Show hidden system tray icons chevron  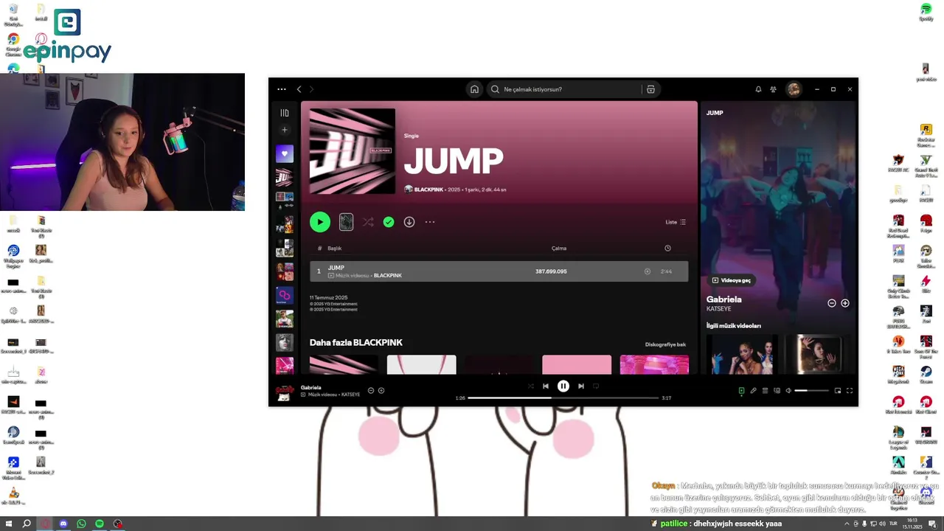845,524
